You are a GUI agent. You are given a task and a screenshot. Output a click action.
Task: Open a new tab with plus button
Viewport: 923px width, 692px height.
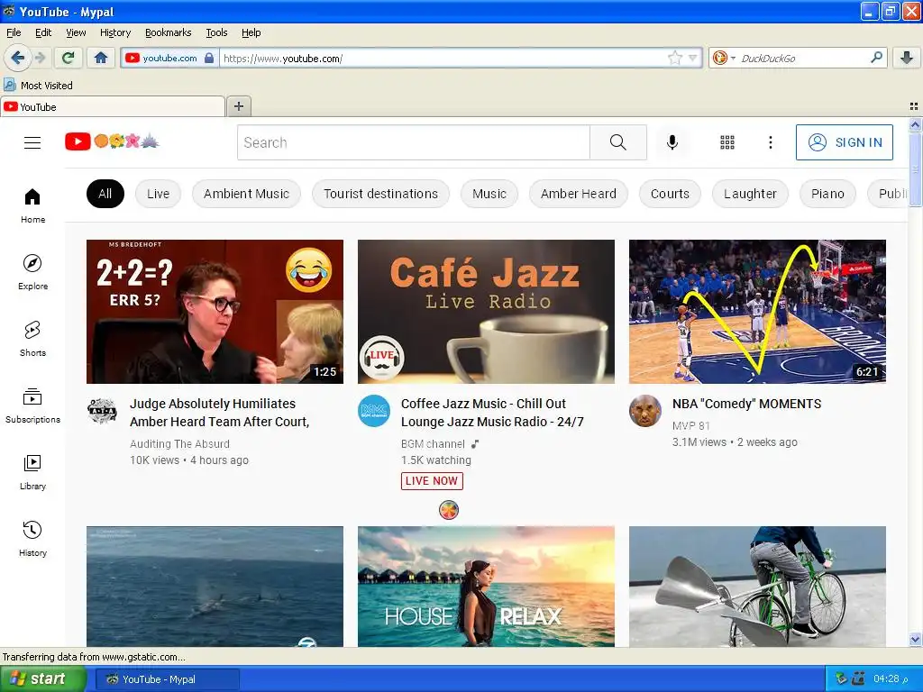click(x=238, y=106)
